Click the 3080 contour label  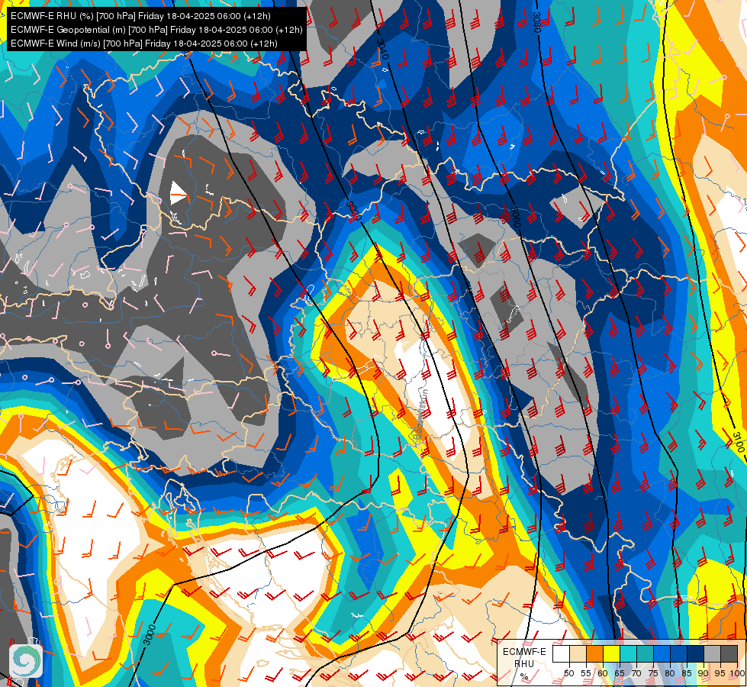537,22
